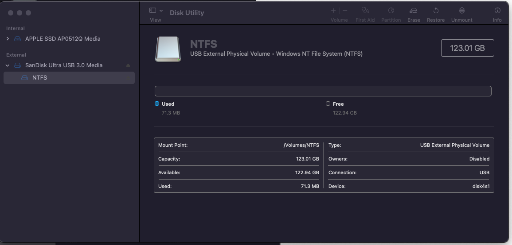Run First Aid from the stethoscope icon

tap(365, 11)
